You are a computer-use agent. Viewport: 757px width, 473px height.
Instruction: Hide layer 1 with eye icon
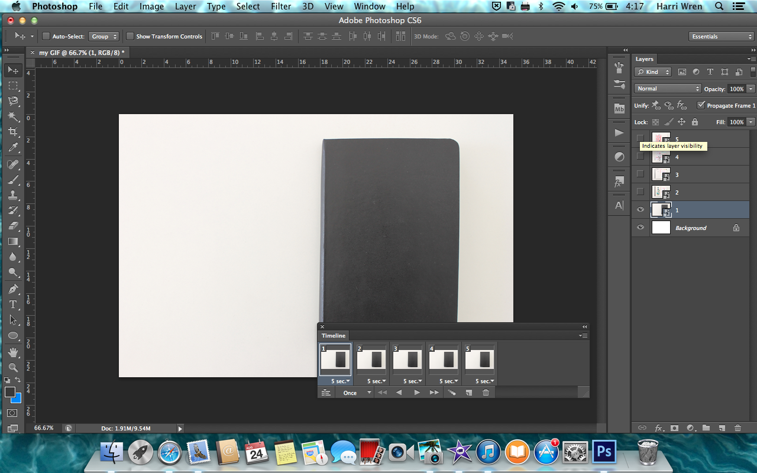click(x=640, y=210)
